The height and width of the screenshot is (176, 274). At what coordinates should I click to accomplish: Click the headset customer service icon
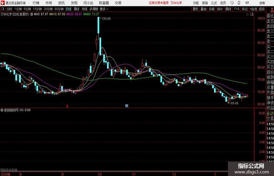click(232, 3)
